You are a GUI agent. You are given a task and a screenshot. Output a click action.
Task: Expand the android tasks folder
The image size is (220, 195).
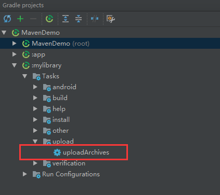pos(35,87)
